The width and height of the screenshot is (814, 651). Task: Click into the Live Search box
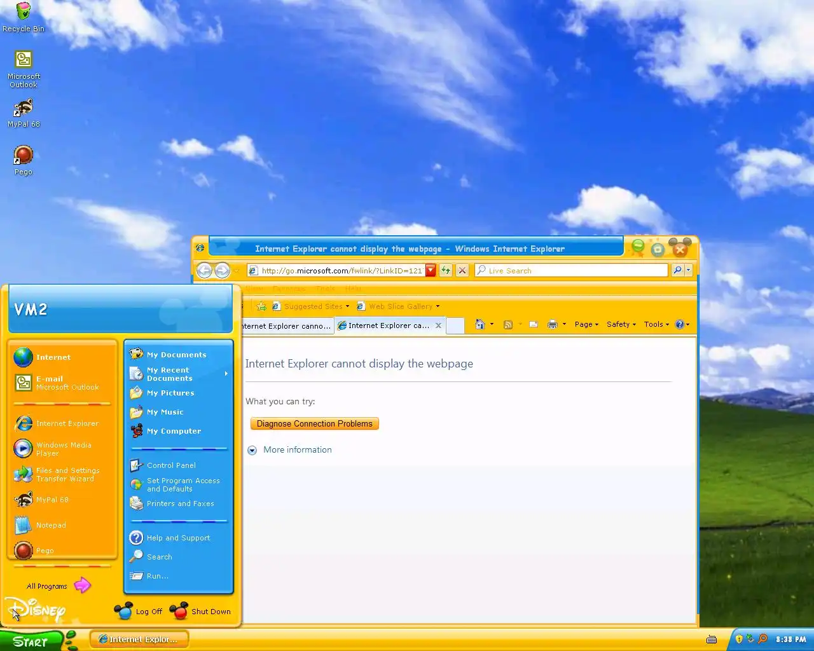point(572,271)
